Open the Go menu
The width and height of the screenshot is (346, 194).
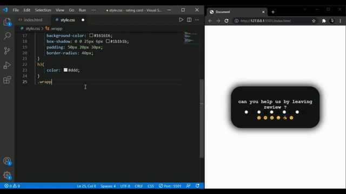(71, 10)
